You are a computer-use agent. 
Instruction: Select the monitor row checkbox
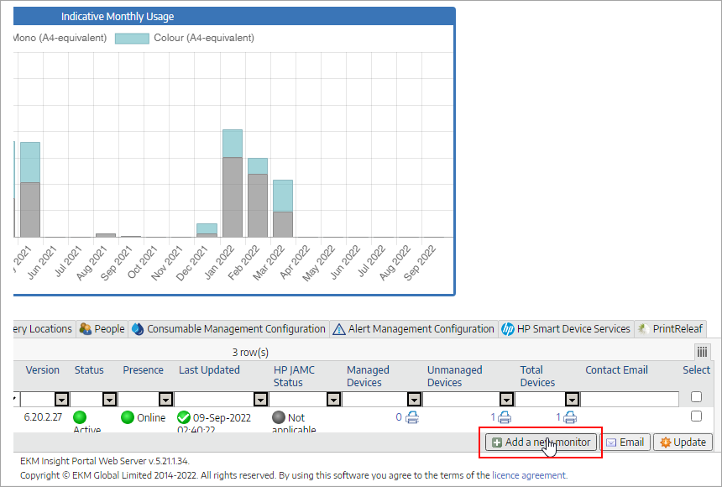pyautogui.click(x=696, y=416)
